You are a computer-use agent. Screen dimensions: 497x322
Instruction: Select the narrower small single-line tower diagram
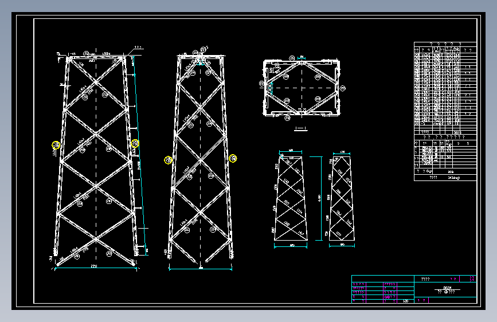(342, 198)
